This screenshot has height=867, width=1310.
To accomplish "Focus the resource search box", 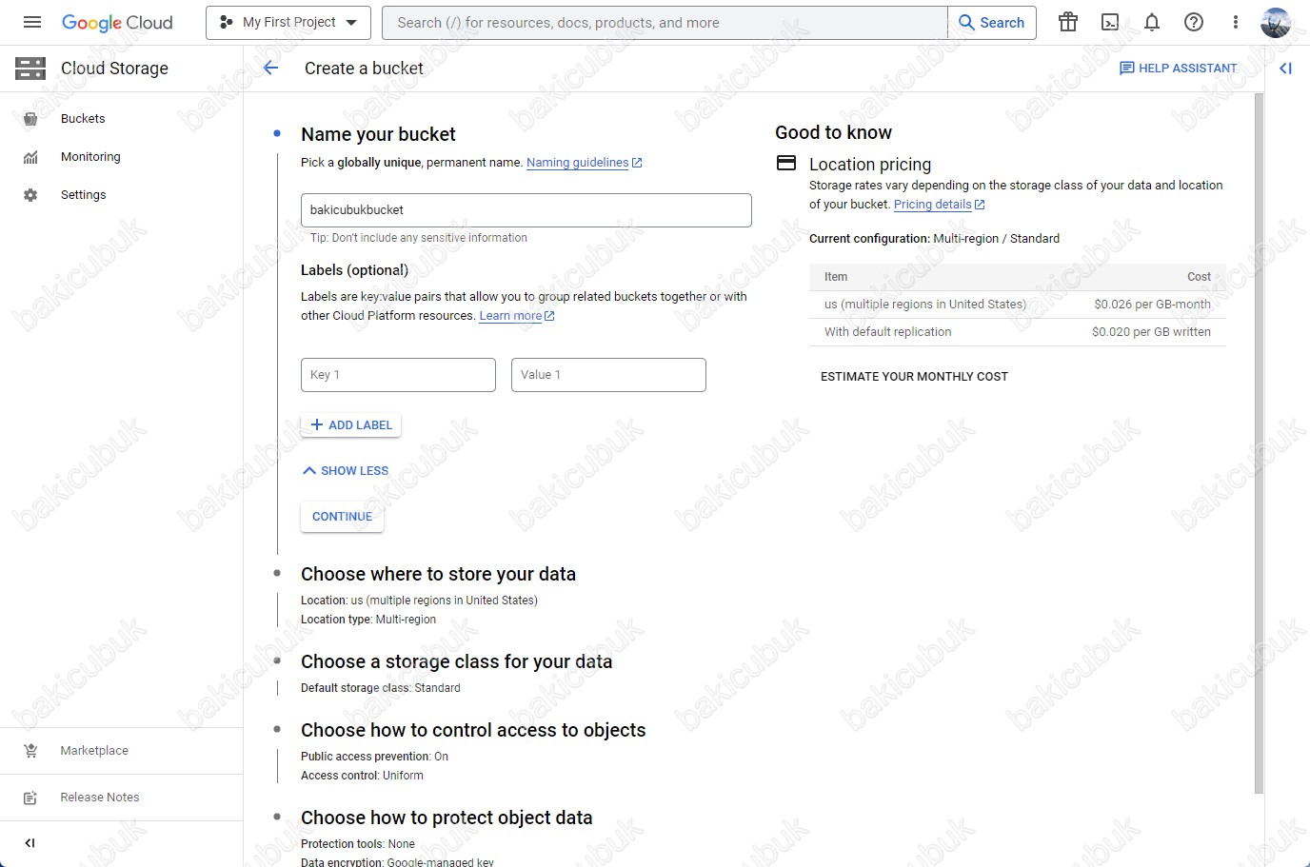I will pyautogui.click(x=665, y=23).
